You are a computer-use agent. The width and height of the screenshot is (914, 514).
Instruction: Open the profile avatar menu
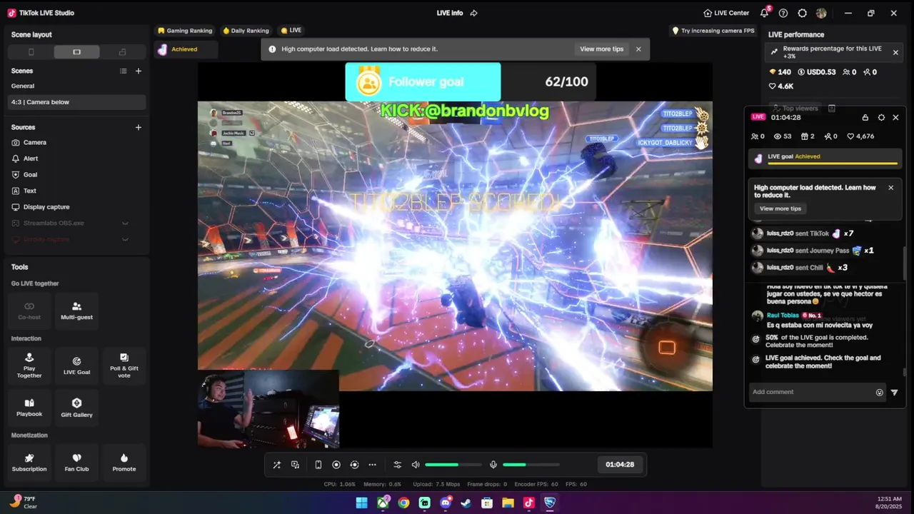coord(821,13)
